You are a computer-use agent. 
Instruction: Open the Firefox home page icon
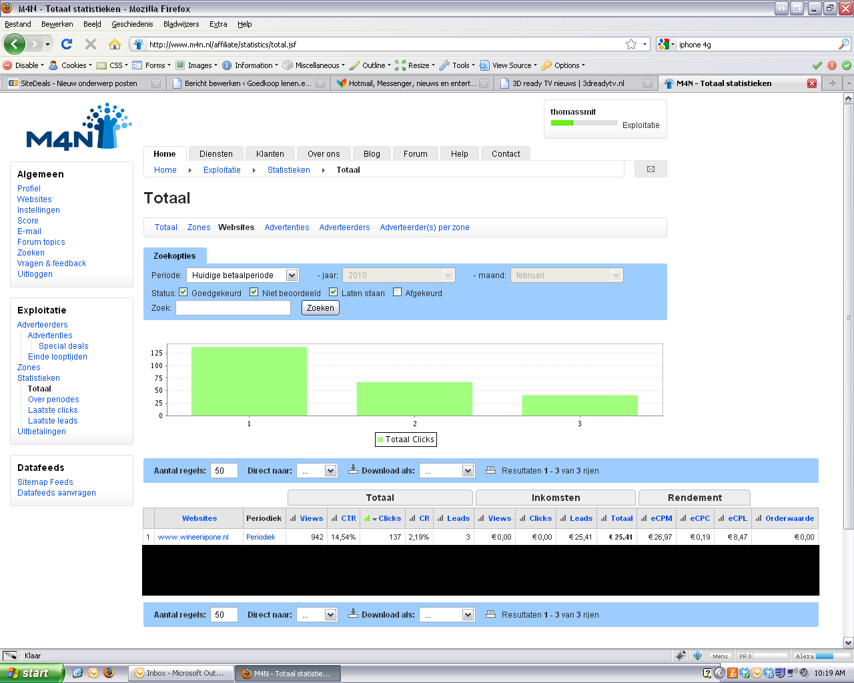(x=115, y=44)
